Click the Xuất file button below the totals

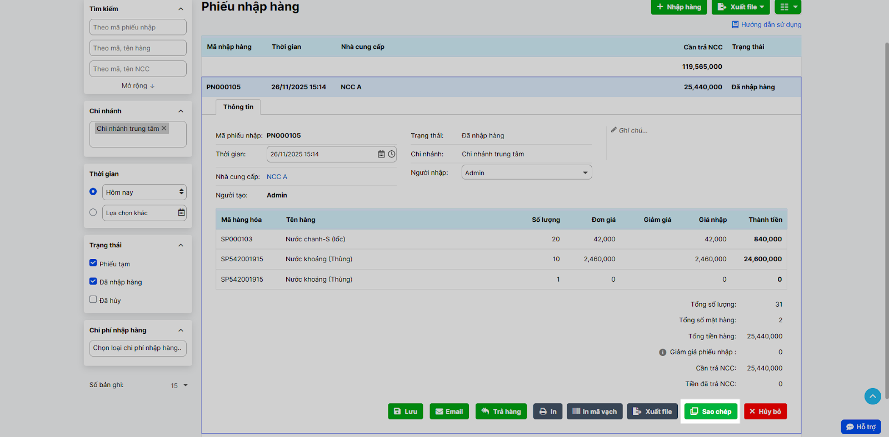652,411
